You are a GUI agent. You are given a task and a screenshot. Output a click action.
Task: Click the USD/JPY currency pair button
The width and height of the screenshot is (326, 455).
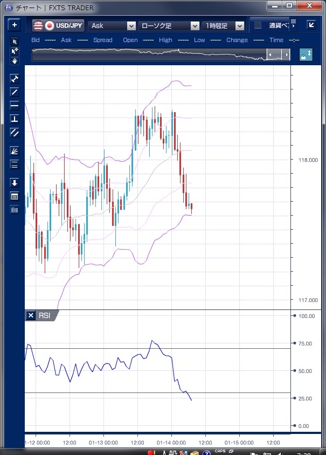tap(58, 25)
